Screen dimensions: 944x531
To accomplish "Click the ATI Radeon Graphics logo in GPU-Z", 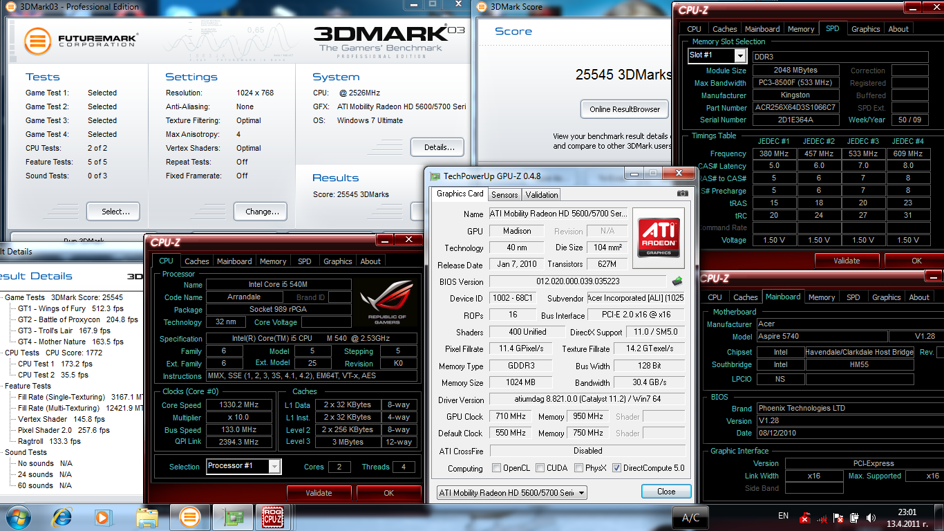I will click(x=659, y=238).
